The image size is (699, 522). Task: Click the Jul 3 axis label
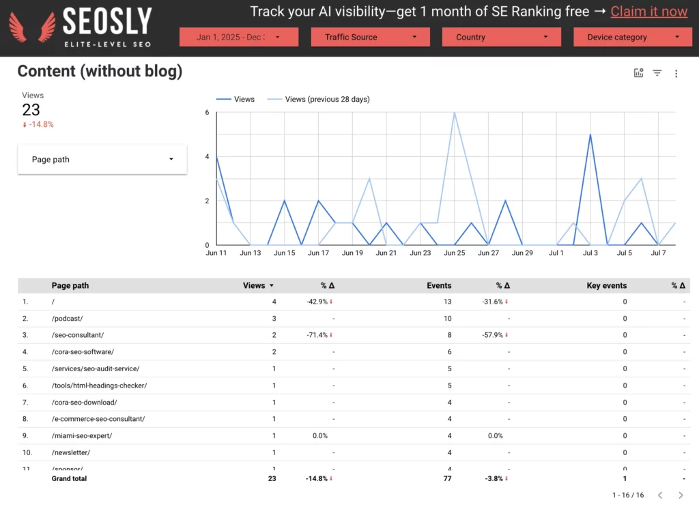(590, 252)
